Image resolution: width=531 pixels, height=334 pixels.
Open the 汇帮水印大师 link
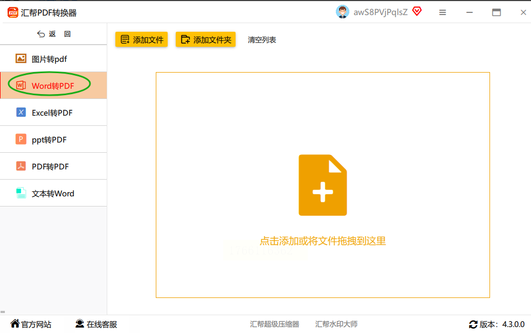click(336, 324)
